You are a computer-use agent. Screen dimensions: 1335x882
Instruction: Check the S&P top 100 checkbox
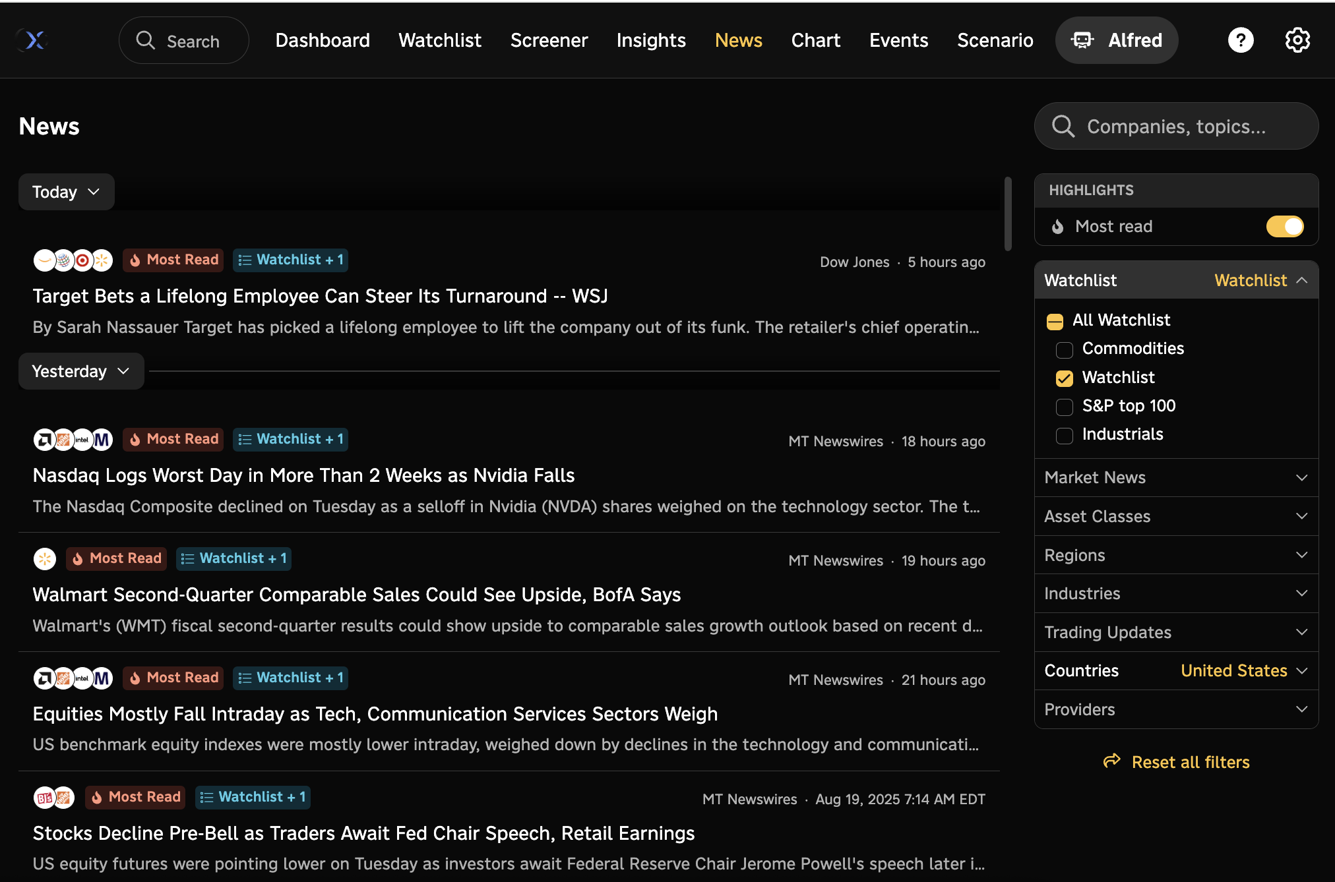point(1064,407)
